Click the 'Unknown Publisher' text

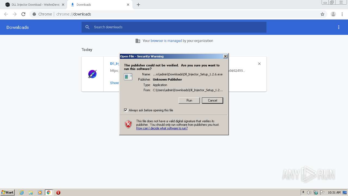[167, 79]
